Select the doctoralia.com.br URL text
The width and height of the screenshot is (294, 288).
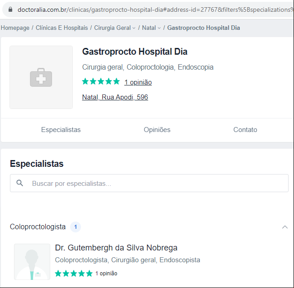click(x=156, y=9)
